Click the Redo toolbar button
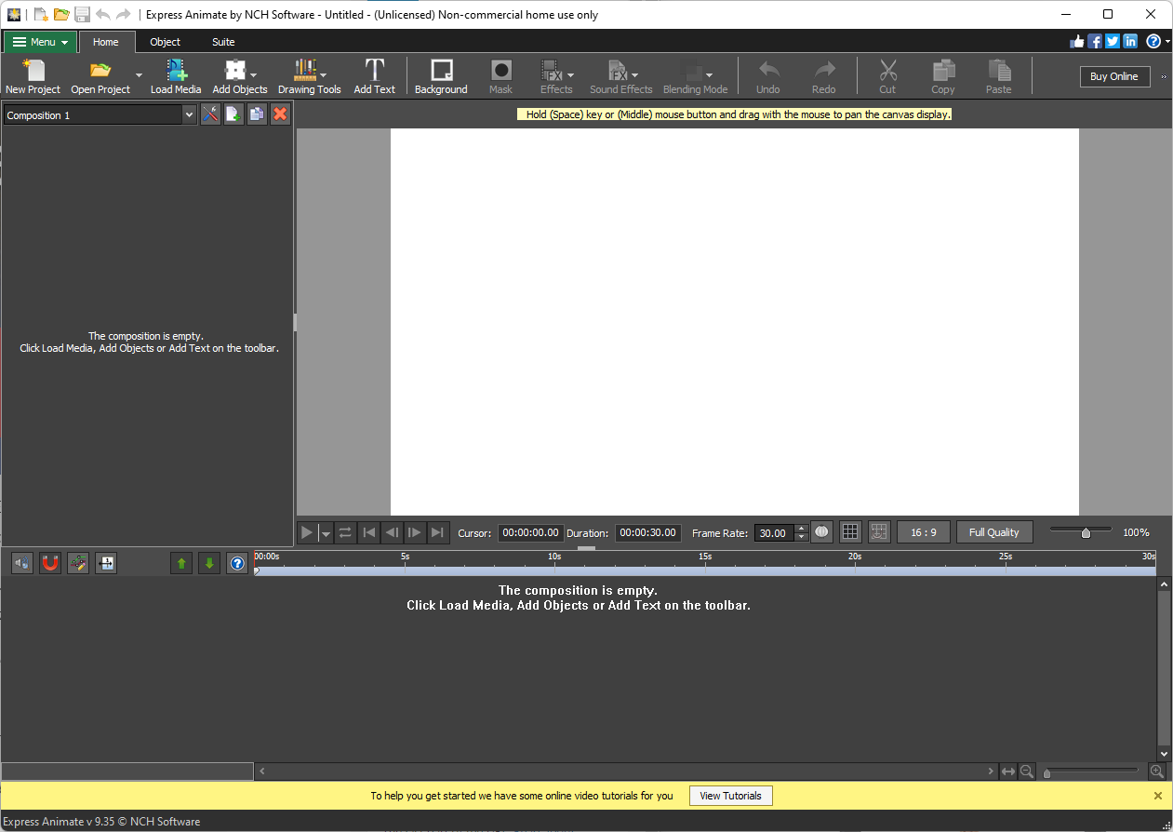 click(824, 76)
